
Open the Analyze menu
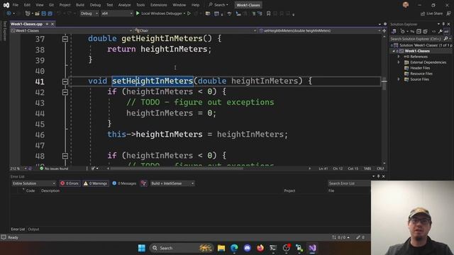(x=125, y=5)
